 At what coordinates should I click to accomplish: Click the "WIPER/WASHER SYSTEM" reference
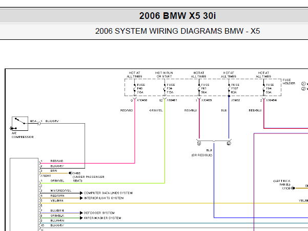tap(102, 218)
